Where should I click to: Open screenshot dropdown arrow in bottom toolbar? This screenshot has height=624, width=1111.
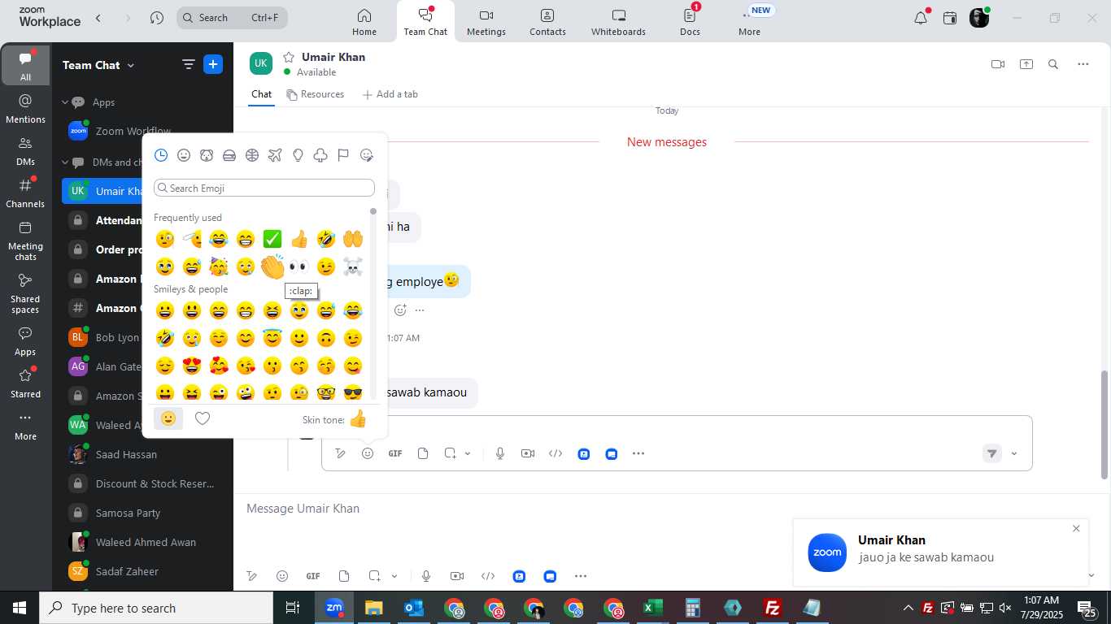pyautogui.click(x=394, y=576)
